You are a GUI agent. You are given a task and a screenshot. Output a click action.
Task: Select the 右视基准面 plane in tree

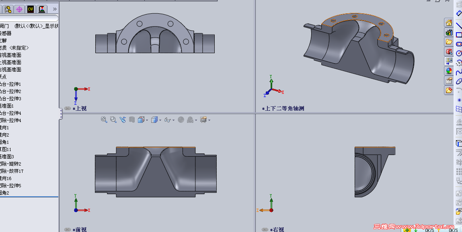click(10, 69)
